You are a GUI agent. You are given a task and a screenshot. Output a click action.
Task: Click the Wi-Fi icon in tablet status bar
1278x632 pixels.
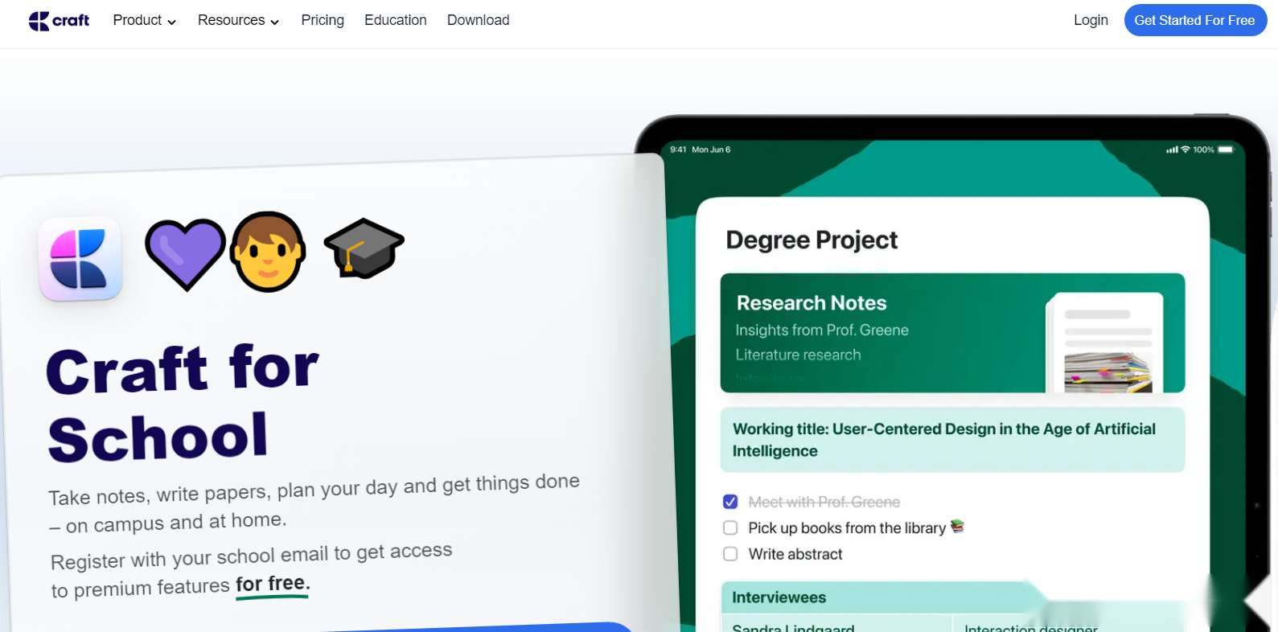1186,150
